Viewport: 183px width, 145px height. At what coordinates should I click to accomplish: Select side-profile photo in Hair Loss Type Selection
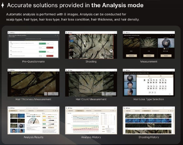pyautogui.click(x=130, y=92)
